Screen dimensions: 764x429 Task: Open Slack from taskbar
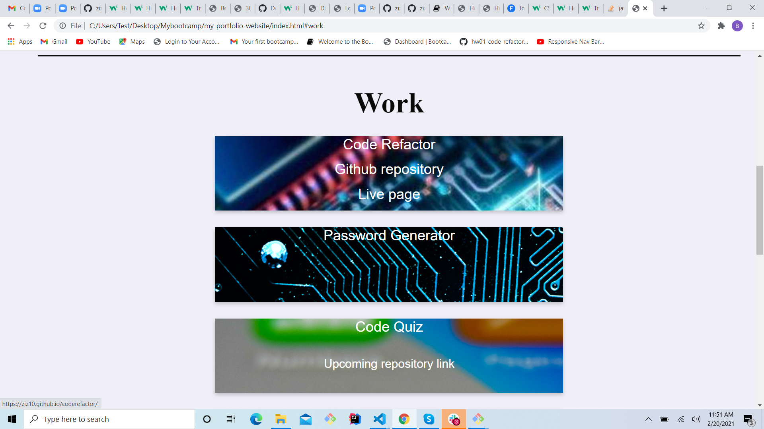454,419
